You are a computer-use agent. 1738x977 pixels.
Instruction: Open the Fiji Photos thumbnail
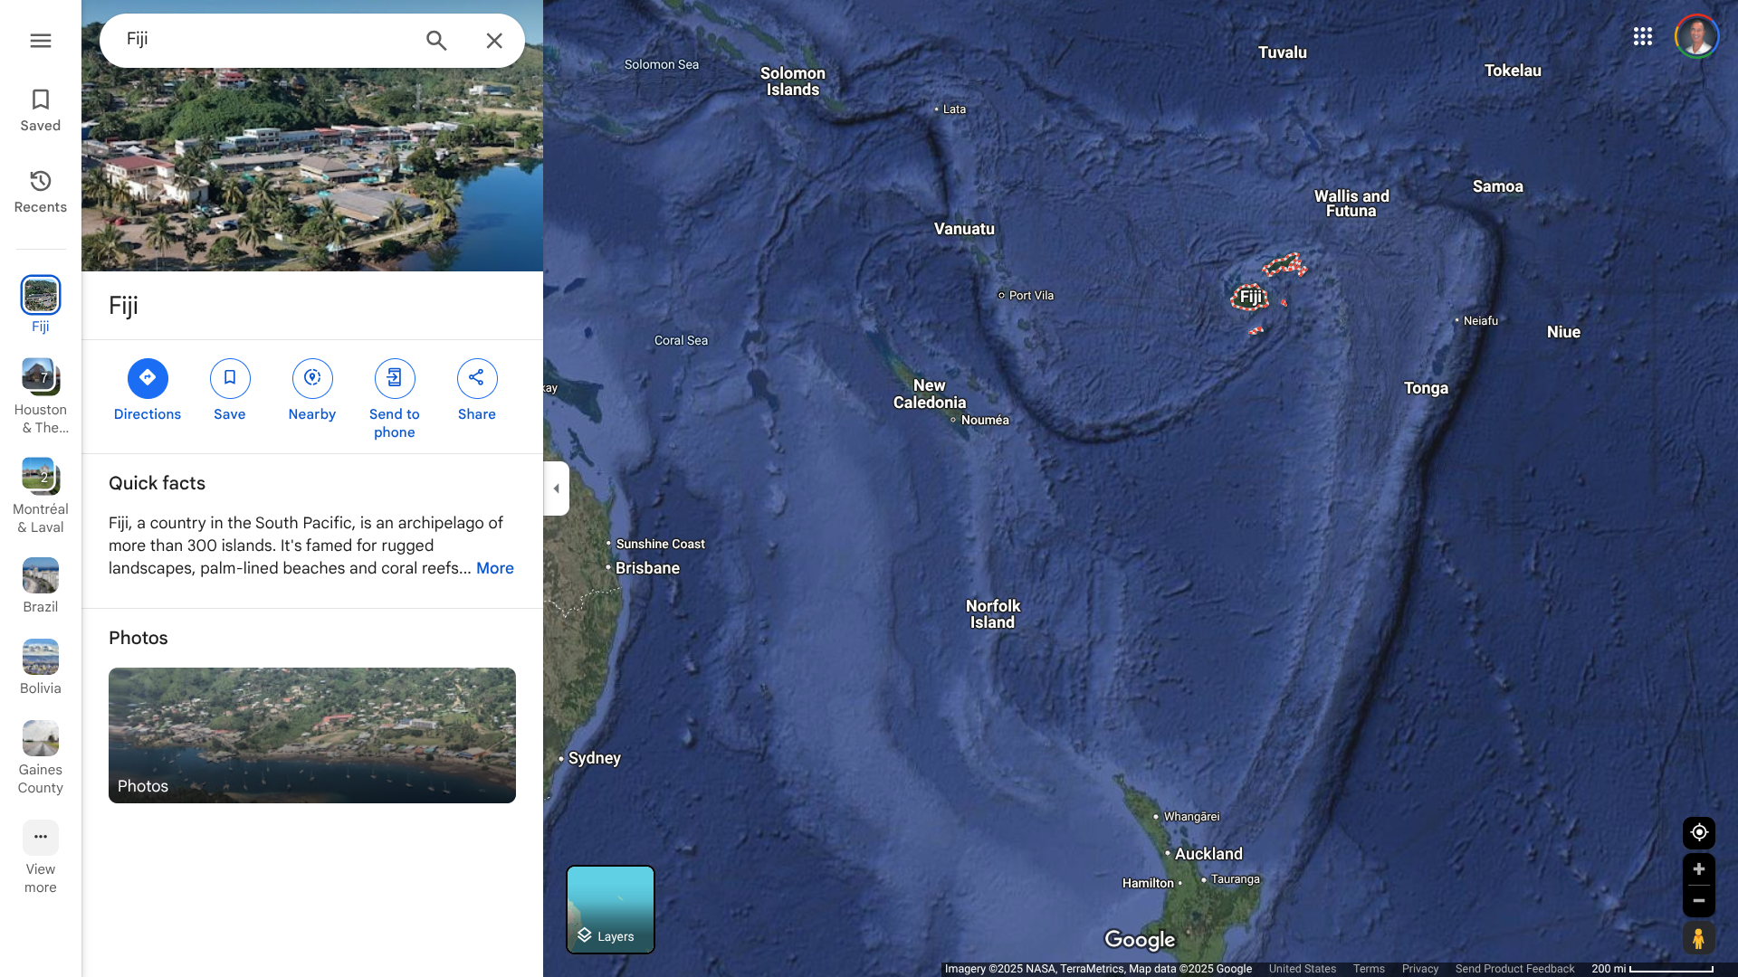(x=312, y=735)
